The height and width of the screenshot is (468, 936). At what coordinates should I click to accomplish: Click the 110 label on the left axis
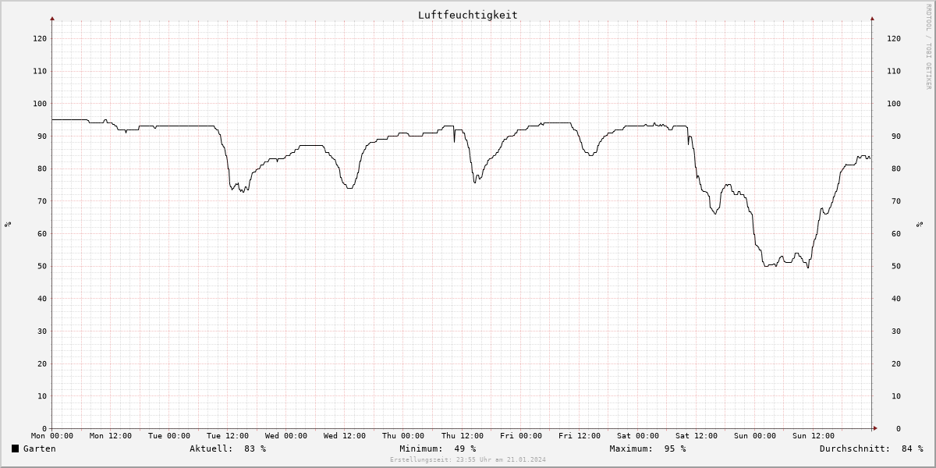(x=41, y=71)
